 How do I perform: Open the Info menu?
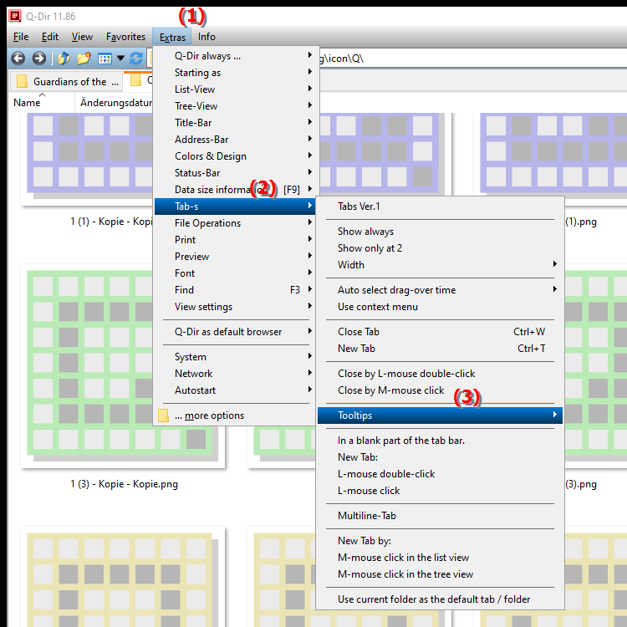coord(206,37)
